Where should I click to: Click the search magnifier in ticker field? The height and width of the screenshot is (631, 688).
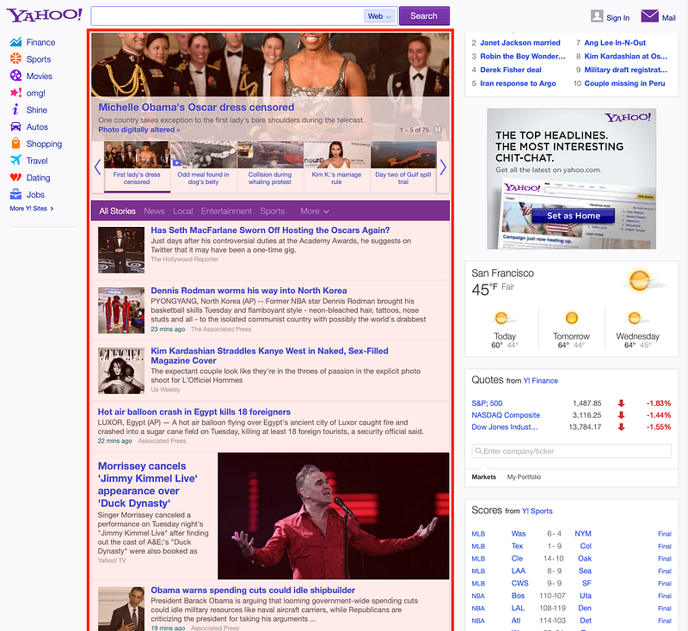478,450
